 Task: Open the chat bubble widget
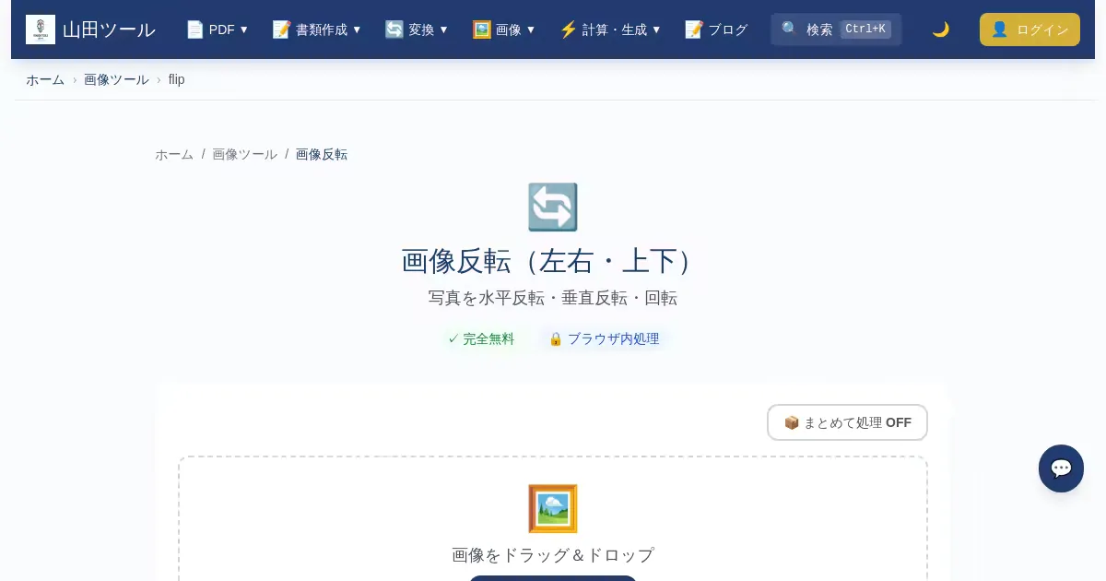click(1061, 468)
